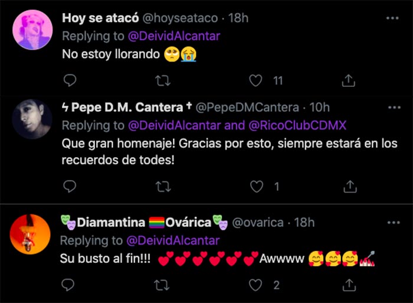View Hoy se atacó profile picture
The height and width of the screenshot is (303, 413).
coord(32,31)
